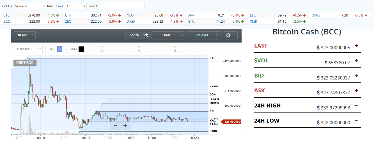The width and height of the screenshot is (374, 143).
Task: Open the Sort By Volume dropdown
Action: point(30,6)
